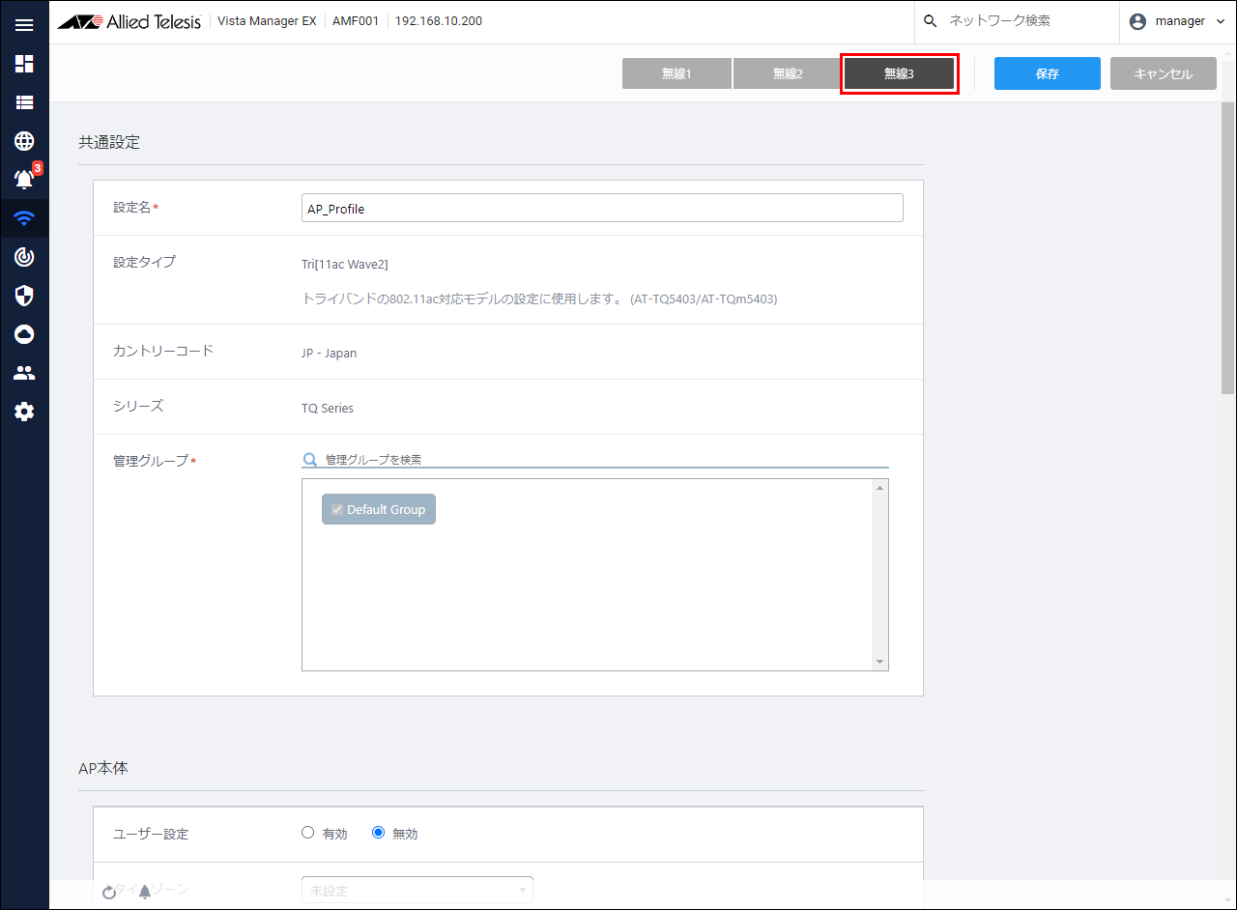Open the shield security sidebar icon

(24, 296)
